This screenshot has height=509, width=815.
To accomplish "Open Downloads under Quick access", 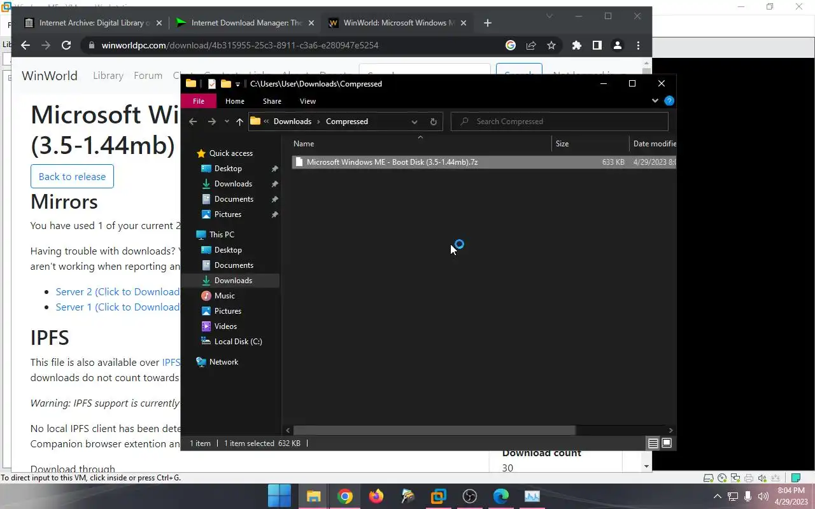I will pyautogui.click(x=233, y=184).
